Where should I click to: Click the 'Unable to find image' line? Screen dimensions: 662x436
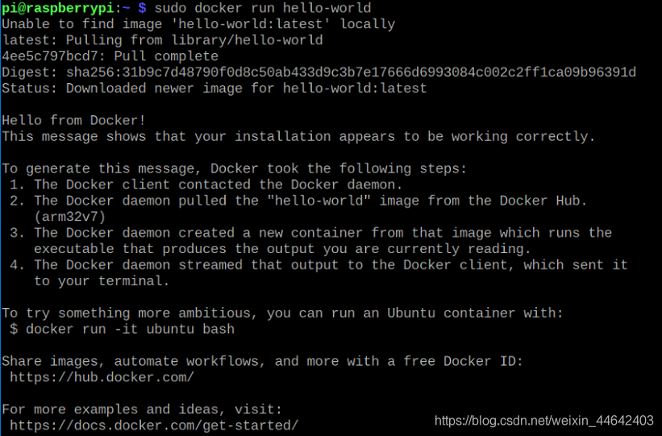[x=198, y=24]
